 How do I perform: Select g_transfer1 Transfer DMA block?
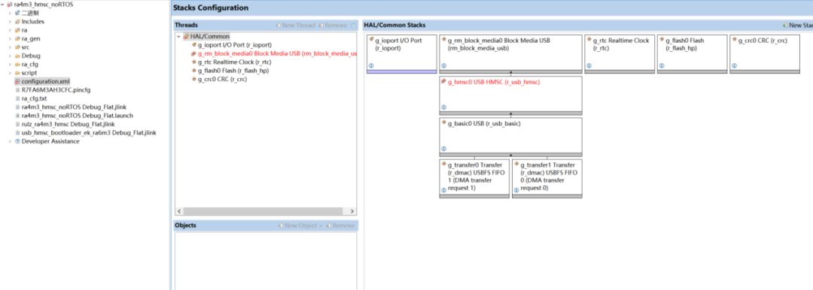(x=547, y=178)
